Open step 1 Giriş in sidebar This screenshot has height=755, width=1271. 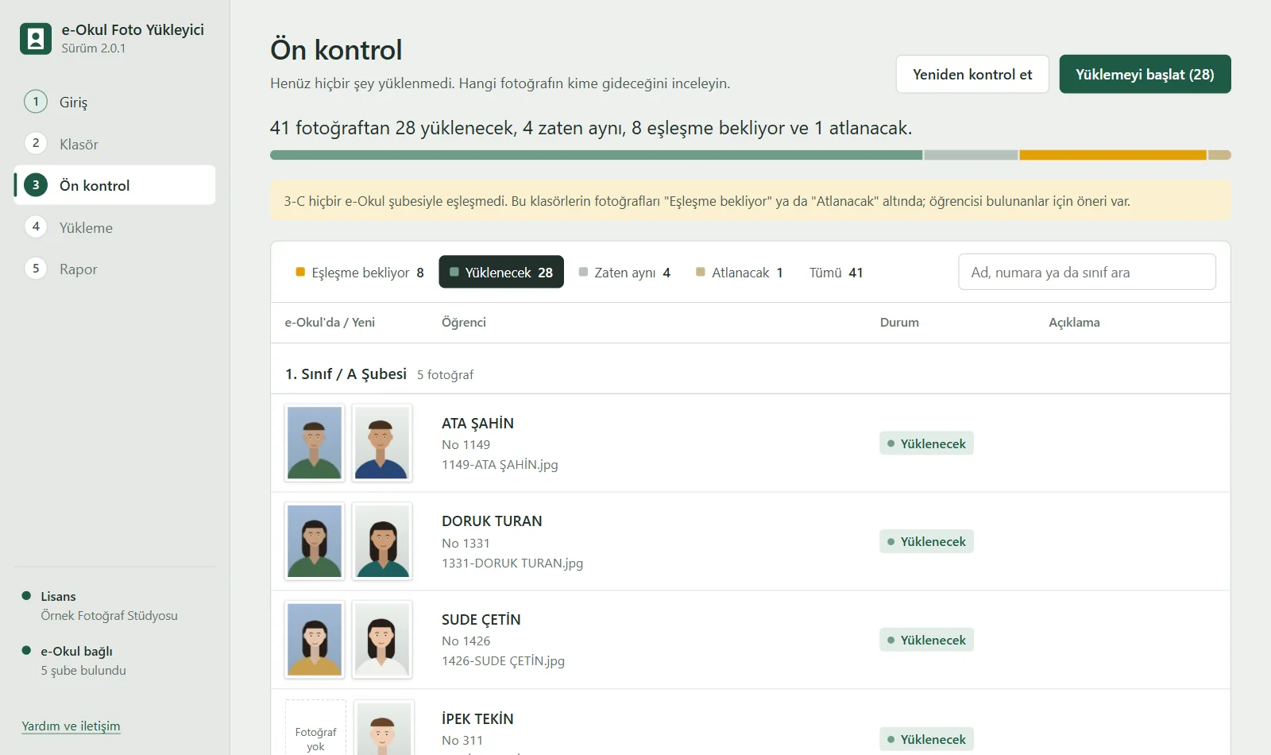point(114,102)
